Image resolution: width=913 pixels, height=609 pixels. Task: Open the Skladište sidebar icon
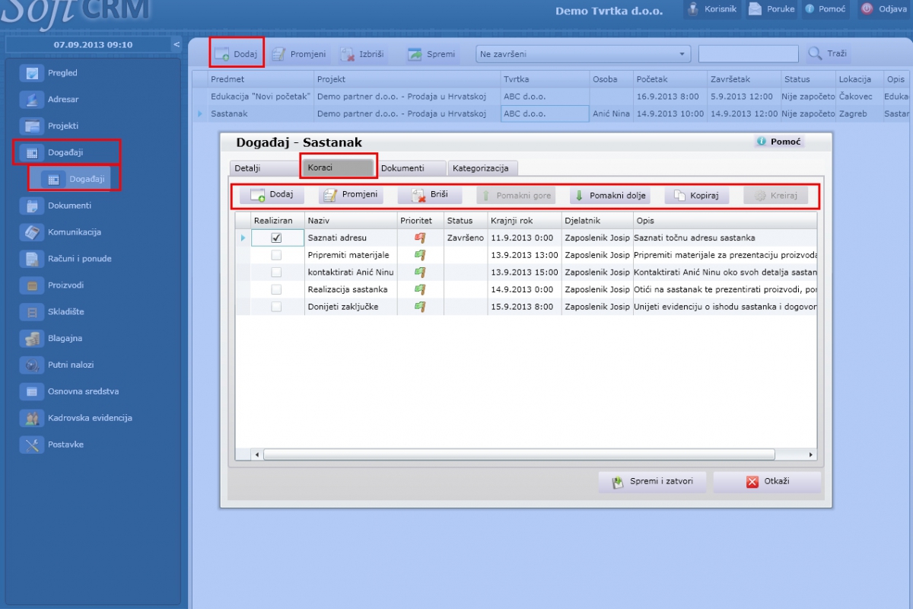(x=32, y=312)
